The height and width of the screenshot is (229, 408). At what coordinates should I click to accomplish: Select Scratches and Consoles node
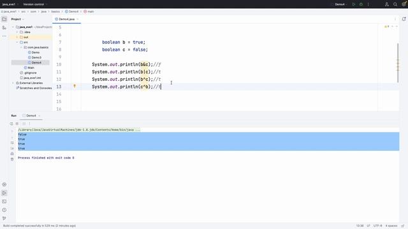pyautogui.click(x=34, y=88)
